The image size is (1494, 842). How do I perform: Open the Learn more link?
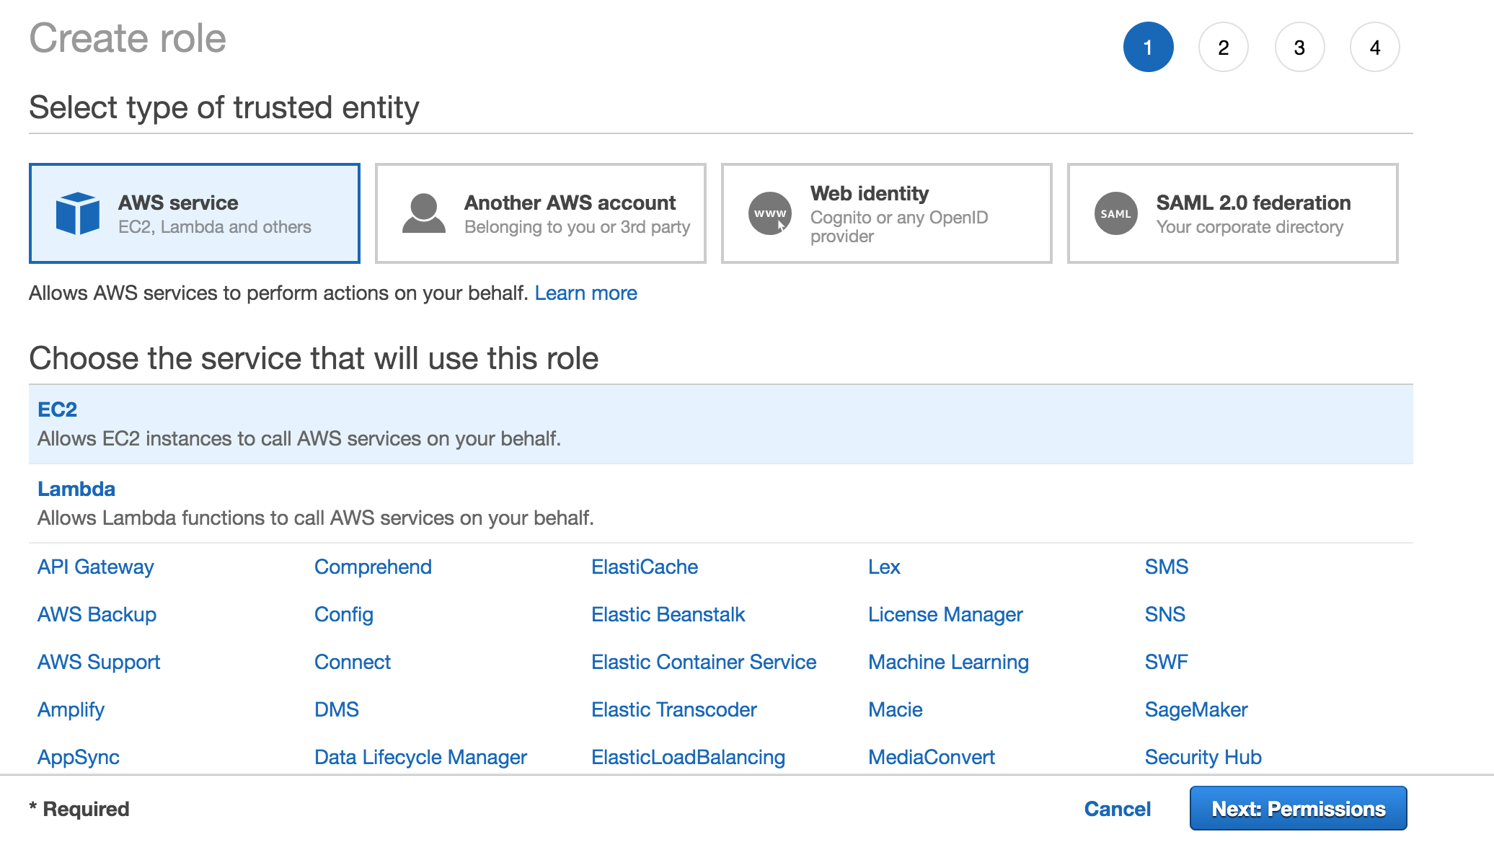click(585, 293)
